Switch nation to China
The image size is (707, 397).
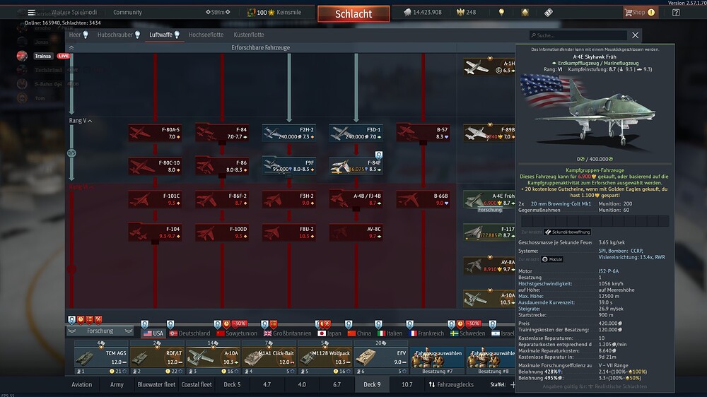tap(359, 333)
